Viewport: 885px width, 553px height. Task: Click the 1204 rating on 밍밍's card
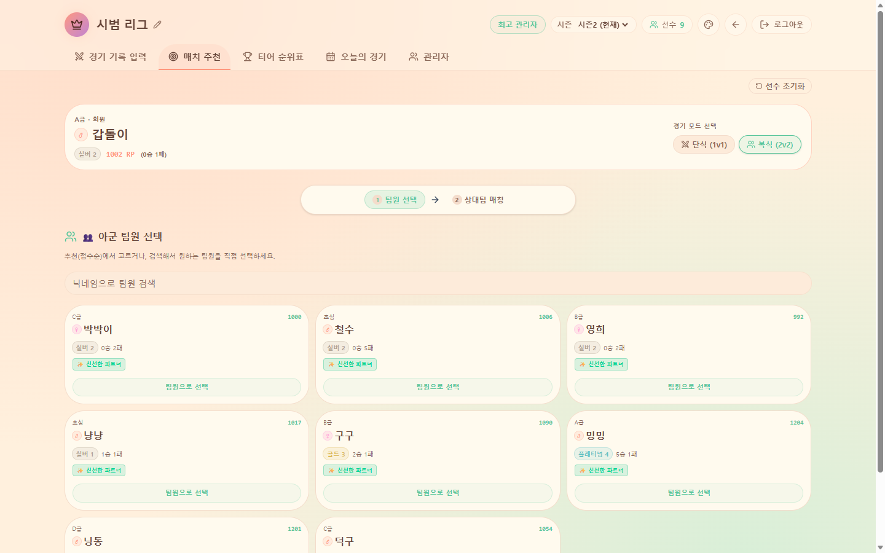pos(796,423)
